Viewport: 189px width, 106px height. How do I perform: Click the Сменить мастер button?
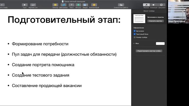coord(156,21)
